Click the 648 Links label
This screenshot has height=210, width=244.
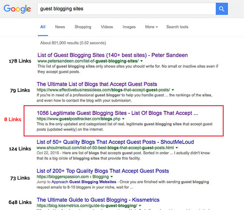point(20,202)
